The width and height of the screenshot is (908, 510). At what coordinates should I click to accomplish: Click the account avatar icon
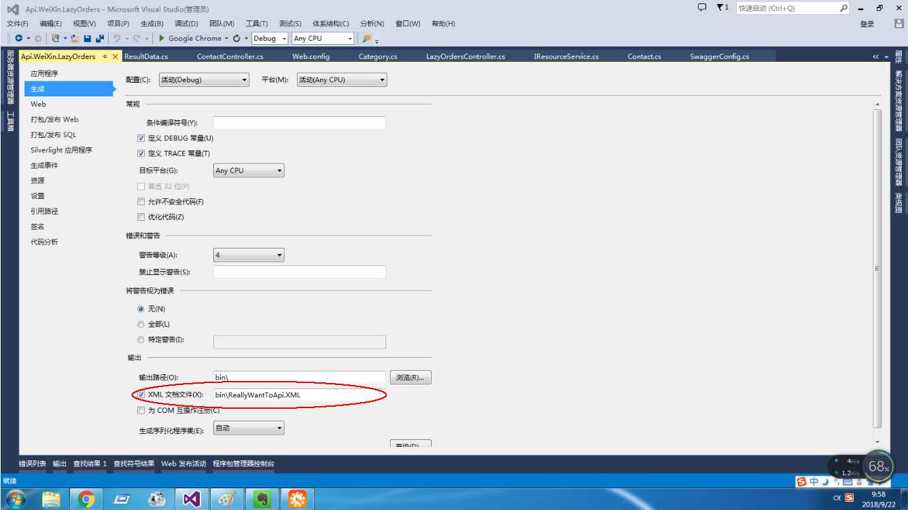tap(899, 24)
